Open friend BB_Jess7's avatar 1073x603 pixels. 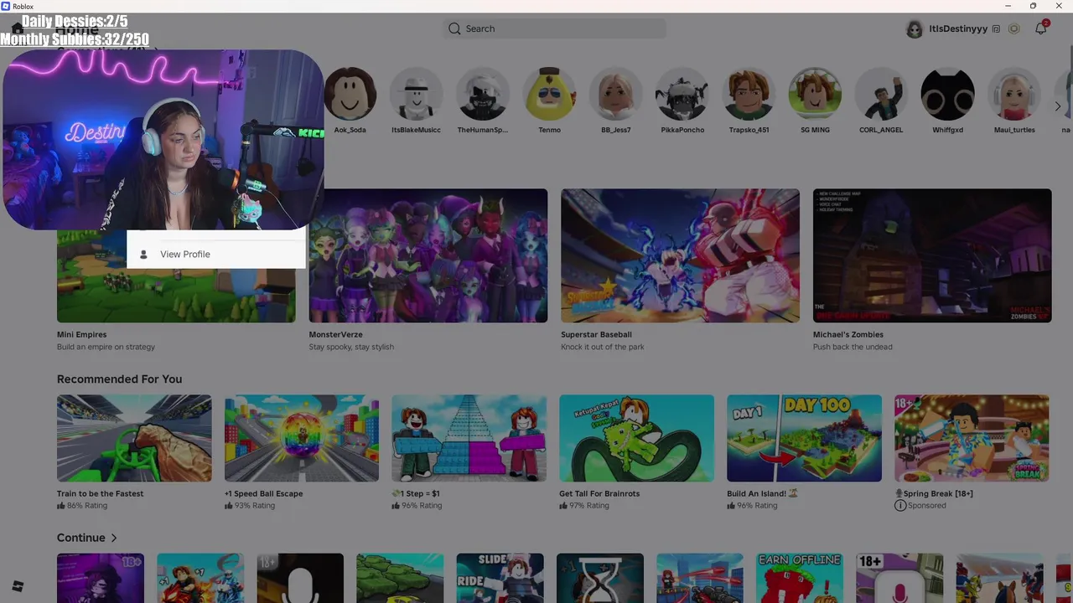click(x=615, y=94)
